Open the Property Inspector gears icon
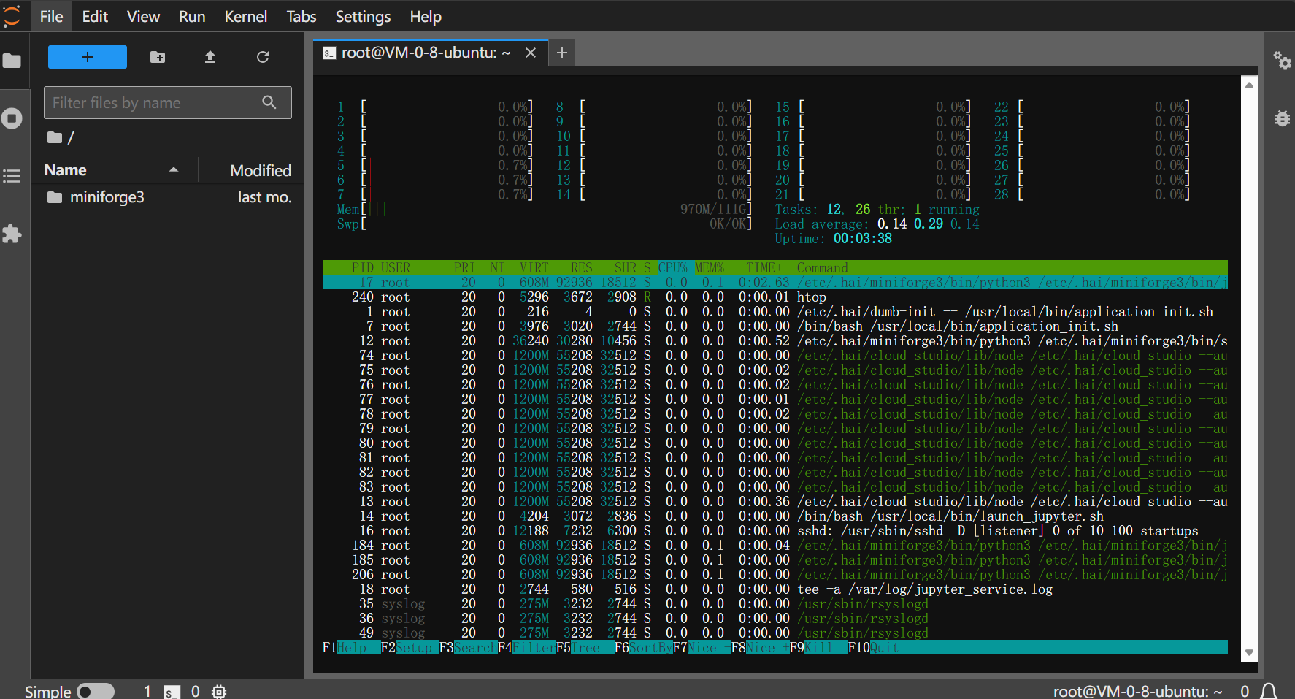 point(1282,60)
